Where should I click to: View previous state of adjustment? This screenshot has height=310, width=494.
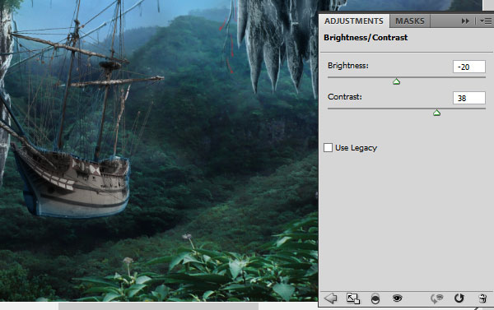pyautogui.click(x=436, y=298)
